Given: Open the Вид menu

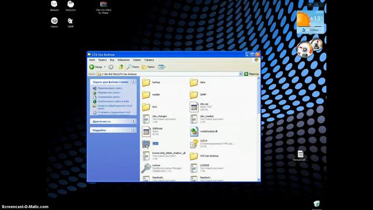Looking at the screenshot, I should point(112,60).
